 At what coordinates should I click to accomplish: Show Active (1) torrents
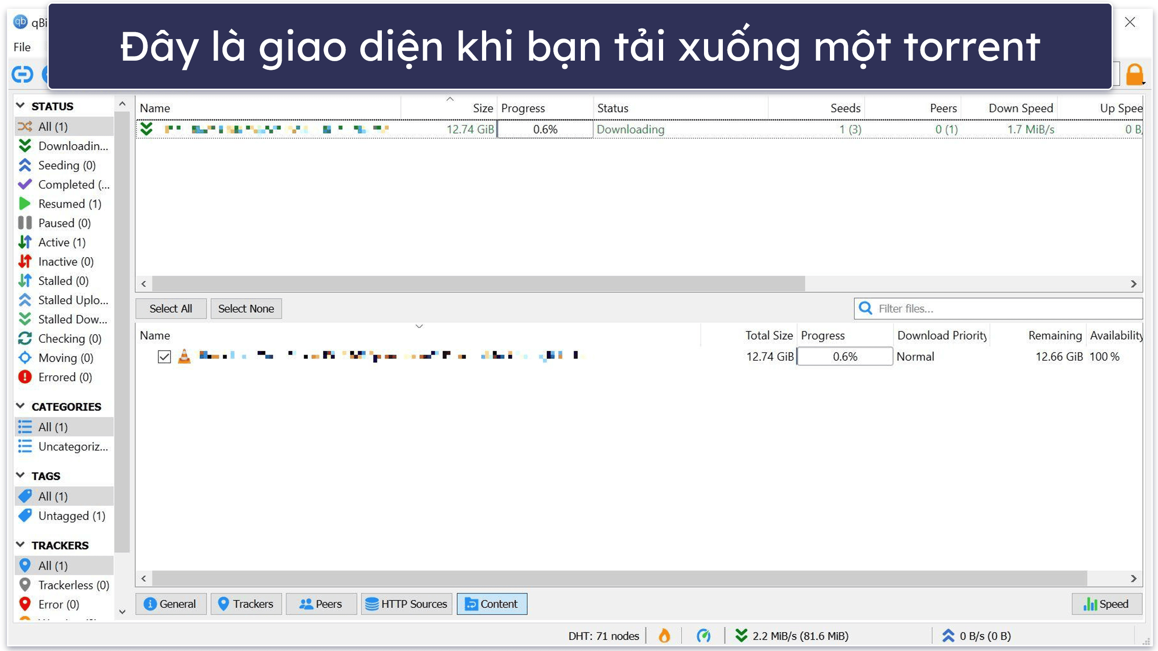[64, 242]
